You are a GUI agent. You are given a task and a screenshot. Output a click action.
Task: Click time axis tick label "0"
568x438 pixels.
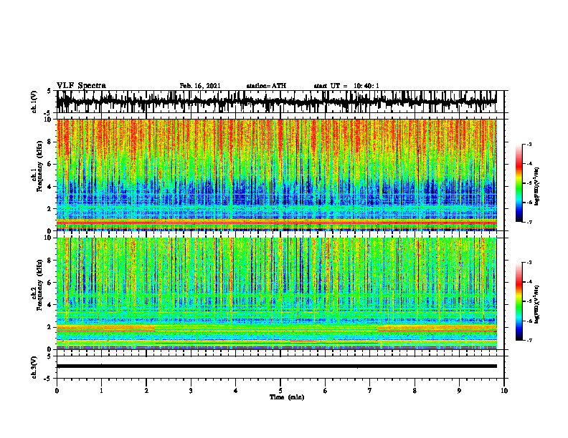point(57,391)
